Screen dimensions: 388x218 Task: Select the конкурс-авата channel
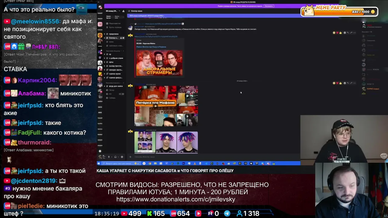click(115, 70)
